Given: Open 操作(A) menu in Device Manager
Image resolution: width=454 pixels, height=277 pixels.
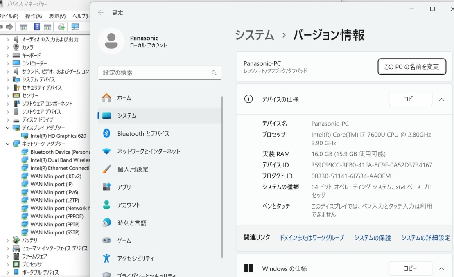Looking at the screenshot, I should click(33, 16).
